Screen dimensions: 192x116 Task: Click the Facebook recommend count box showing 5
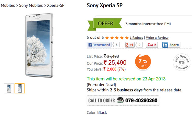[116, 45]
